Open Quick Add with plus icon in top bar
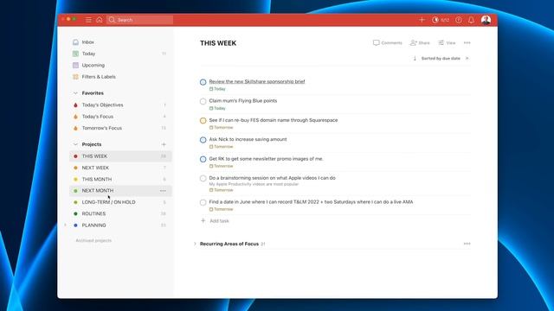Screen dimensions: 554x311 422,20
